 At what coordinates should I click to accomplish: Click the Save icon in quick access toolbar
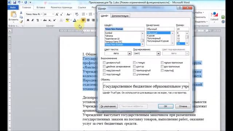(x=15, y=2)
